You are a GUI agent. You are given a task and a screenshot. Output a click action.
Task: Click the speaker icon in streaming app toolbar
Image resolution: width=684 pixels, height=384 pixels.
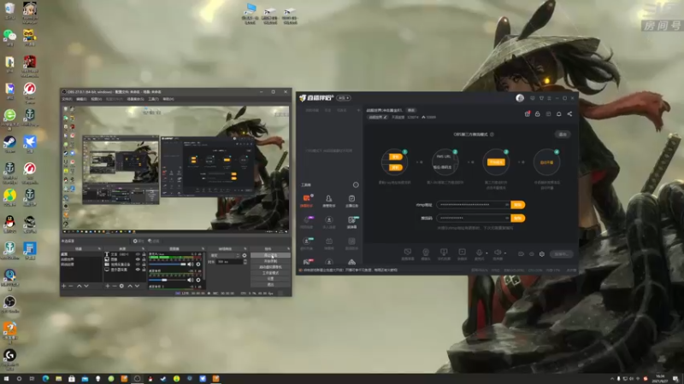click(498, 252)
